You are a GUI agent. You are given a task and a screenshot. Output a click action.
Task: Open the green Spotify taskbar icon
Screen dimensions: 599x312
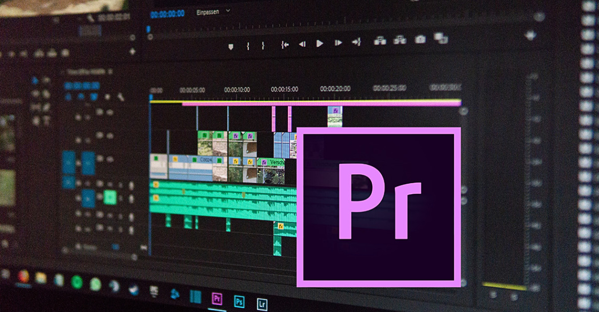pos(76,282)
